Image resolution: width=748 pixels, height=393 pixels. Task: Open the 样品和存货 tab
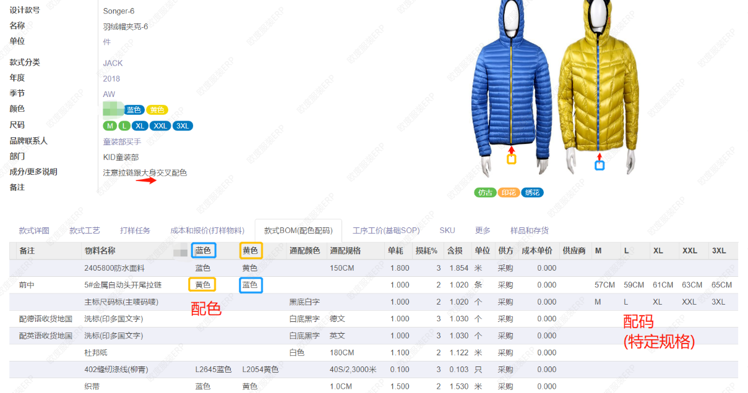click(529, 230)
